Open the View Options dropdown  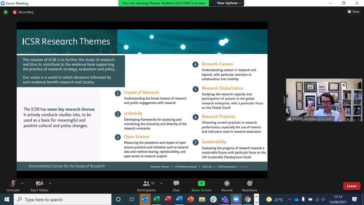pyautogui.click(x=229, y=3)
